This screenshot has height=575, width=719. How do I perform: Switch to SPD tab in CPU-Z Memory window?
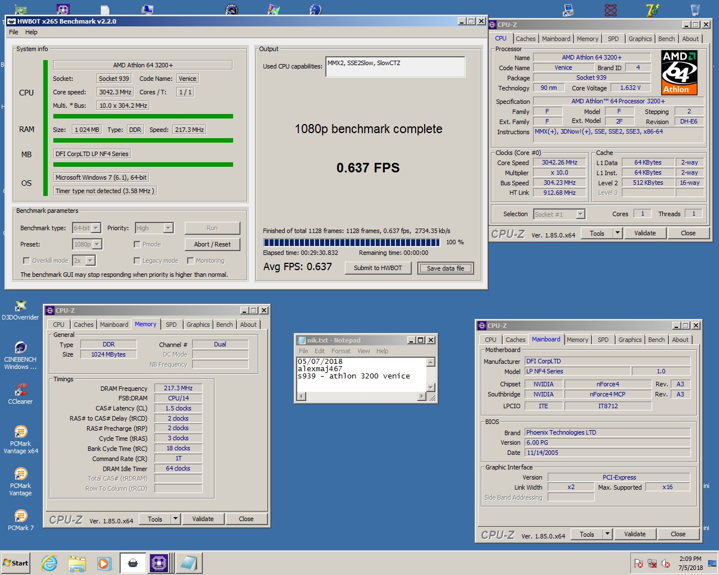[x=171, y=325]
